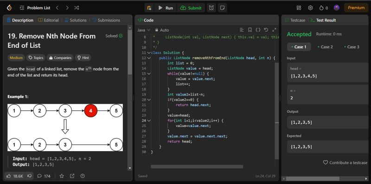
Task: Pick a random problem with shuffle icon
Action: pyautogui.click(x=77, y=8)
